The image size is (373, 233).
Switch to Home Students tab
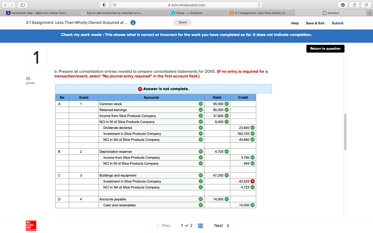187,13
